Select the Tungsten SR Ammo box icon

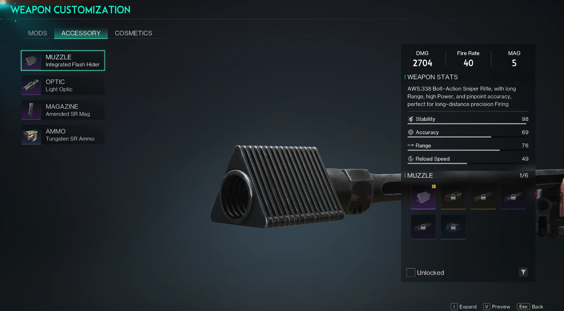[31, 135]
